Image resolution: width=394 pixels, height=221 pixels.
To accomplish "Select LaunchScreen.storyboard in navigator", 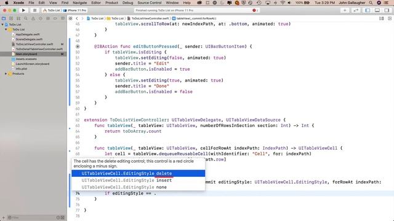I will click(33, 64).
